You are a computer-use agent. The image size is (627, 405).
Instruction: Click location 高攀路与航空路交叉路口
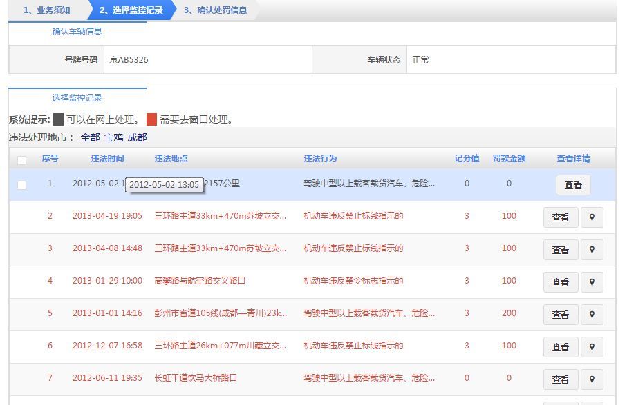200,281
